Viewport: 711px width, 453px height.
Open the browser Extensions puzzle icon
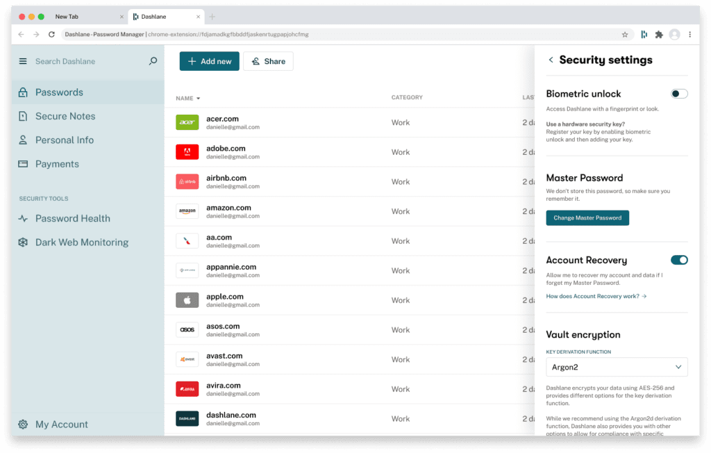tap(658, 34)
